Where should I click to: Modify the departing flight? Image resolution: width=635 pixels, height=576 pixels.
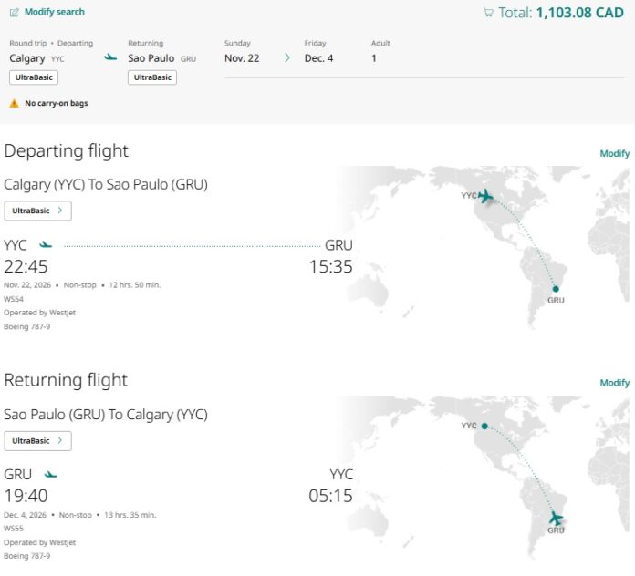tap(614, 153)
